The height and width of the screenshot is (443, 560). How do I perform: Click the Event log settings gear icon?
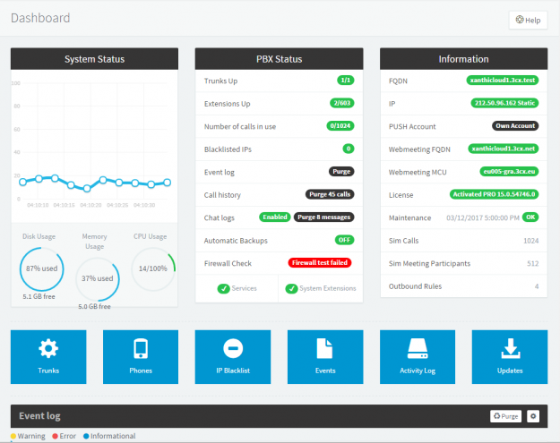pyautogui.click(x=532, y=416)
